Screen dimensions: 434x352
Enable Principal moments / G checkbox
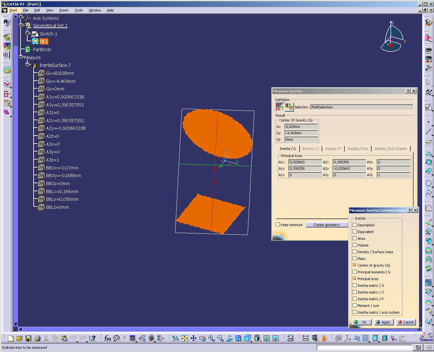tap(355, 272)
